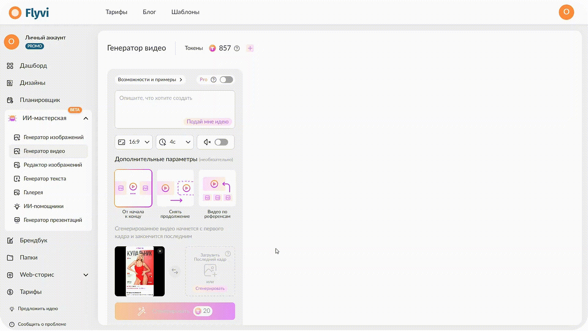
Task: Click the last frame upload help icon
Action: (x=228, y=254)
